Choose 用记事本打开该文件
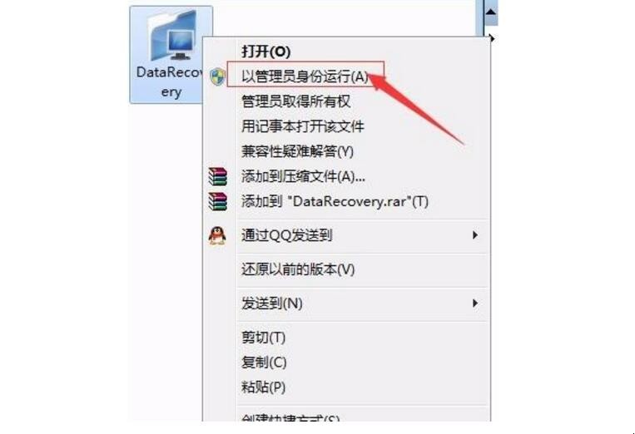This screenshot has height=434, width=635. point(302,126)
